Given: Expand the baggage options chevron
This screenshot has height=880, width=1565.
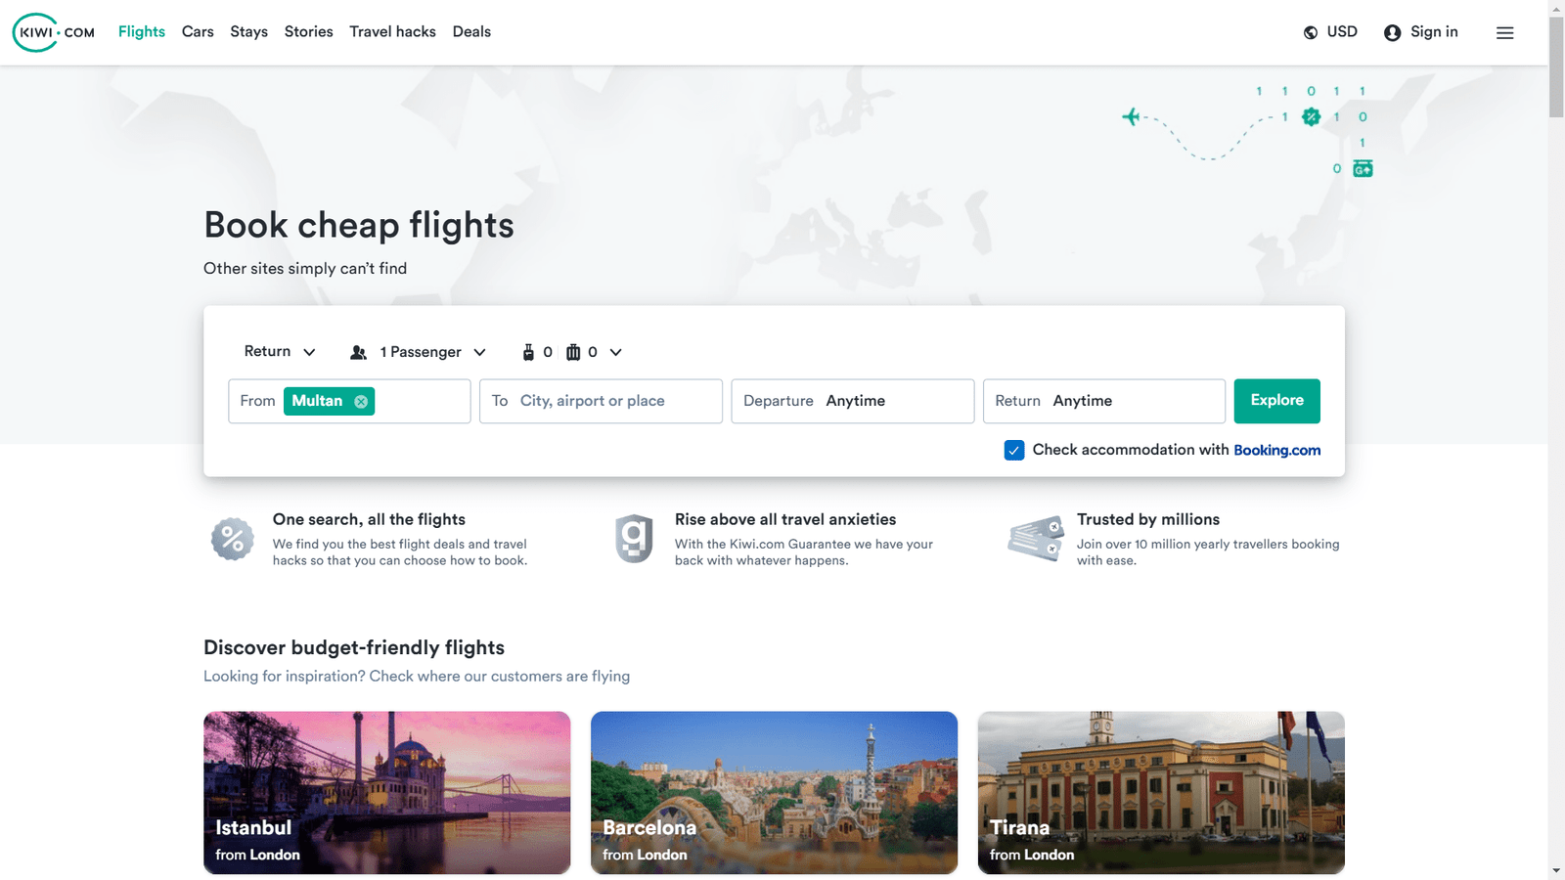Looking at the screenshot, I should 616,352.
